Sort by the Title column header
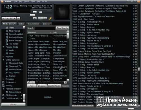The width and height of the screenshot is (141, 110). [59, 33]
